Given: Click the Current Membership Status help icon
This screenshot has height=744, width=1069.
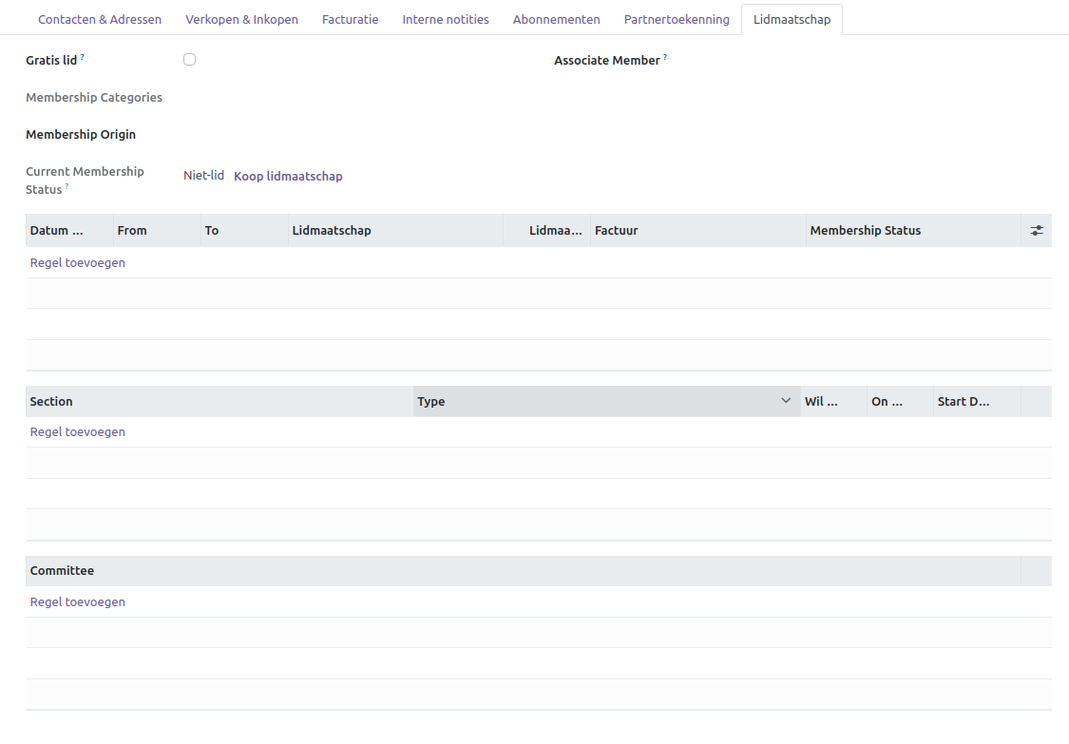Looking at the screenshot, I should (x=67, y=187).
